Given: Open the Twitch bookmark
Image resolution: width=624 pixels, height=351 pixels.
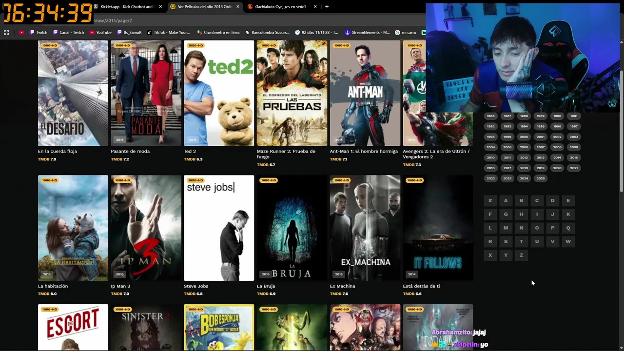Looking at the screenshot, I should pyautogui.click(x=39, y=33).
